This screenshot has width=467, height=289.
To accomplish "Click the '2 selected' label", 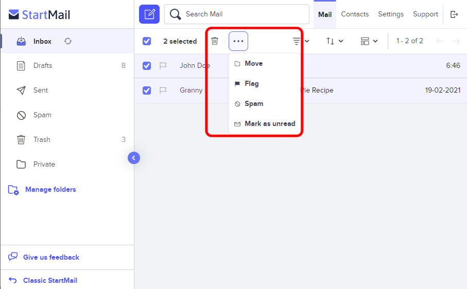I will point(180,41).
